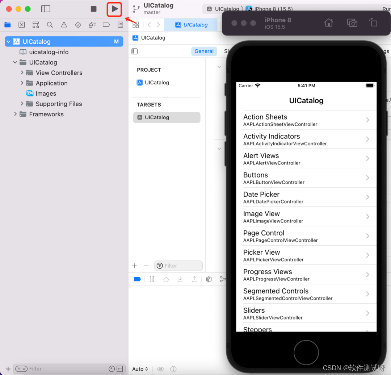391x375 pixels.
Task: Open the UICatalog scheme selector
Action: [223, 9]
